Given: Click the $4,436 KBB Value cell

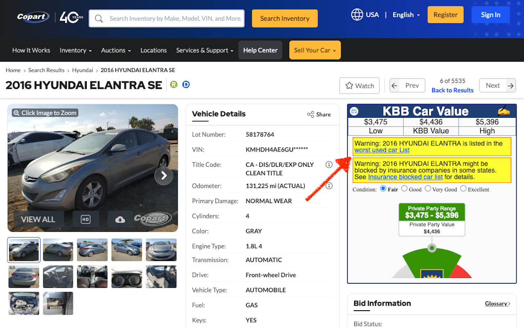Looking at the screenshot, I should (431, 122).
